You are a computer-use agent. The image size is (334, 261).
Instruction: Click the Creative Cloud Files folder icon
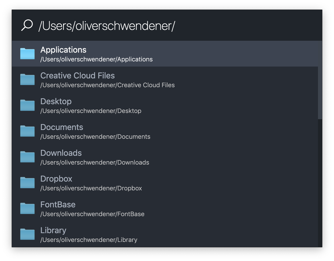27,79
